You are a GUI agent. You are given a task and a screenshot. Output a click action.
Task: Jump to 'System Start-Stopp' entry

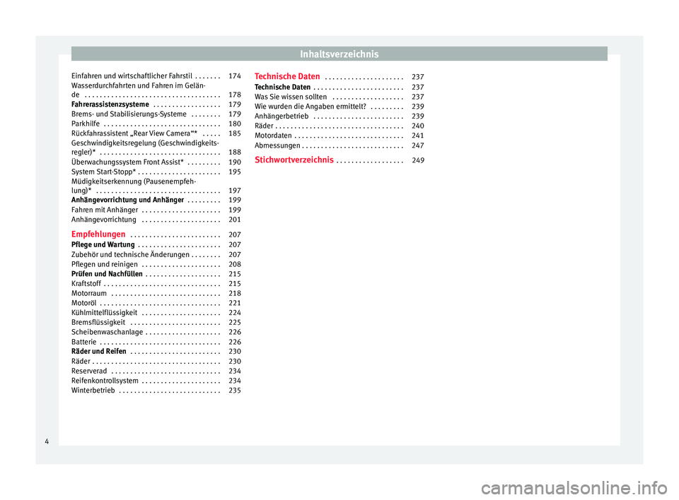click(156, 172)
